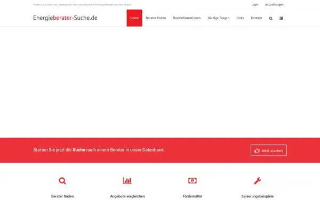The width and height of the screenshot is (320, 200).
Task: Click the Login link
Action: [255, 4]
